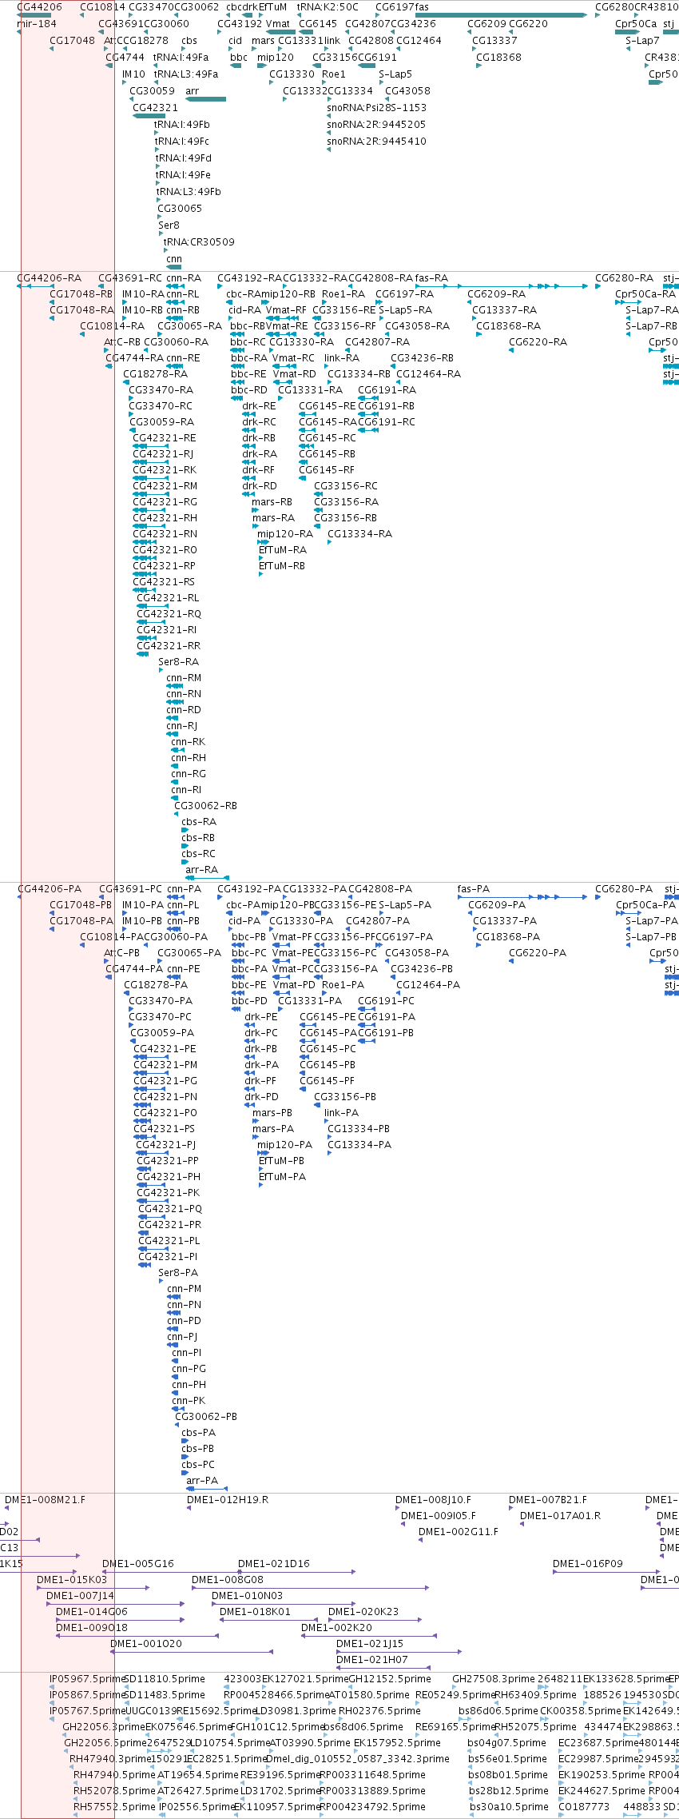
Task: Select the CG44206-RA transcript label
Action: [50, 278]
